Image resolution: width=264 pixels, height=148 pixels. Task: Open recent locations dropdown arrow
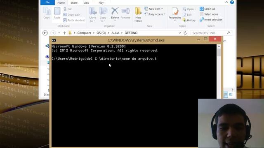pyautogui.click(x=59, y=33)
